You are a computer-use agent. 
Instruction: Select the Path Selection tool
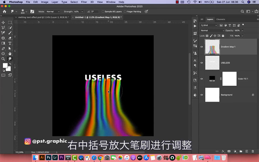(10, 49)
